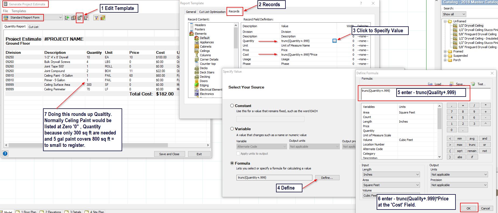The image size is (498, 213).
Task: Select the Default element record
Action: point(204,38)
